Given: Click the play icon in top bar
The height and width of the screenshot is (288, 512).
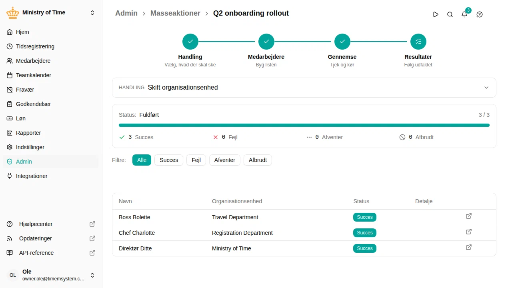Looking at the screenshot, I should click(x=436, y=14).
